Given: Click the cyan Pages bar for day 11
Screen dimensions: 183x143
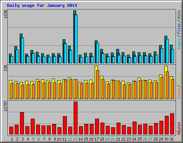Looking at the screenshot, I should [x=65, y=53].
